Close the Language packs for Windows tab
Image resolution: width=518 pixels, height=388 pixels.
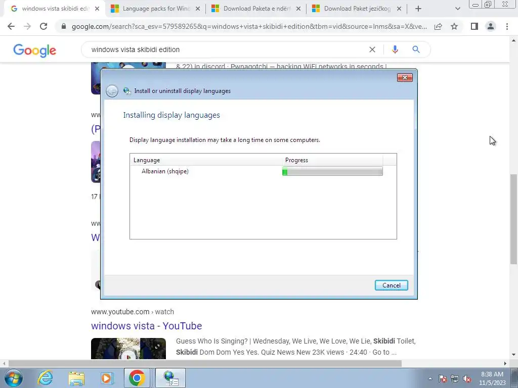[198, 9]
